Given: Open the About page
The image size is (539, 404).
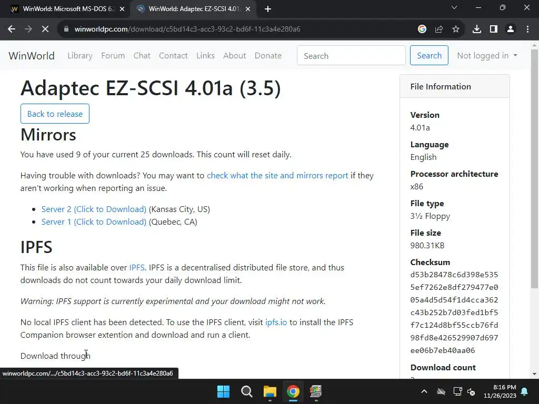Looking at the screenshot, I should pos(234,56).
